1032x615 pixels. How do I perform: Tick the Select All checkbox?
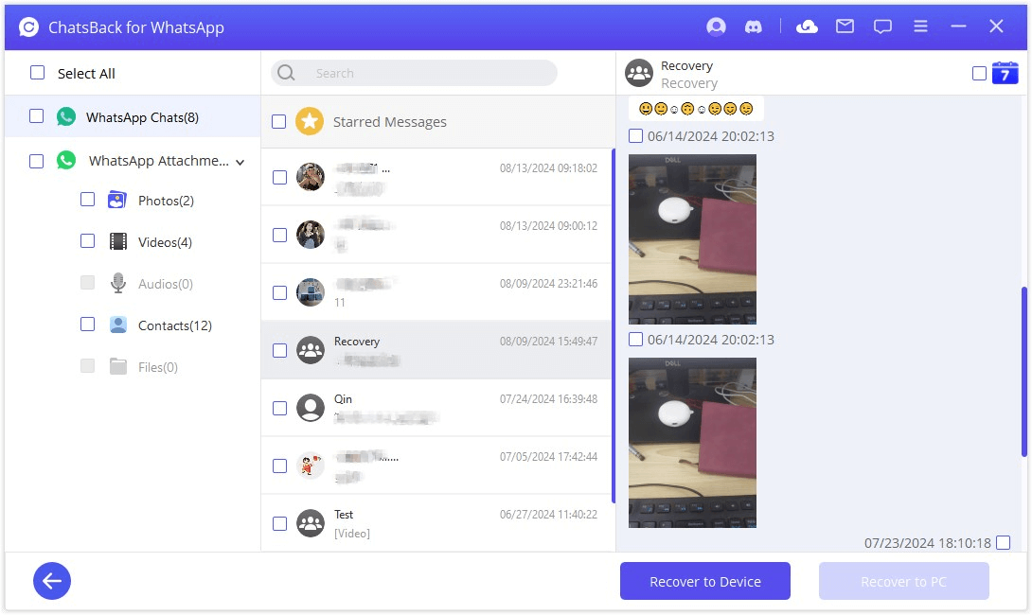[38, 72]
